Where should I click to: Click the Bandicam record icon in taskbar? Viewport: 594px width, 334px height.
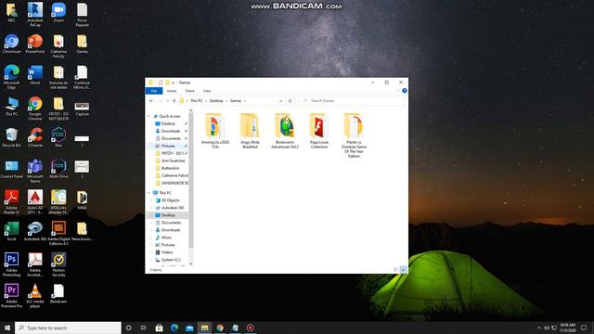[250, 328]
